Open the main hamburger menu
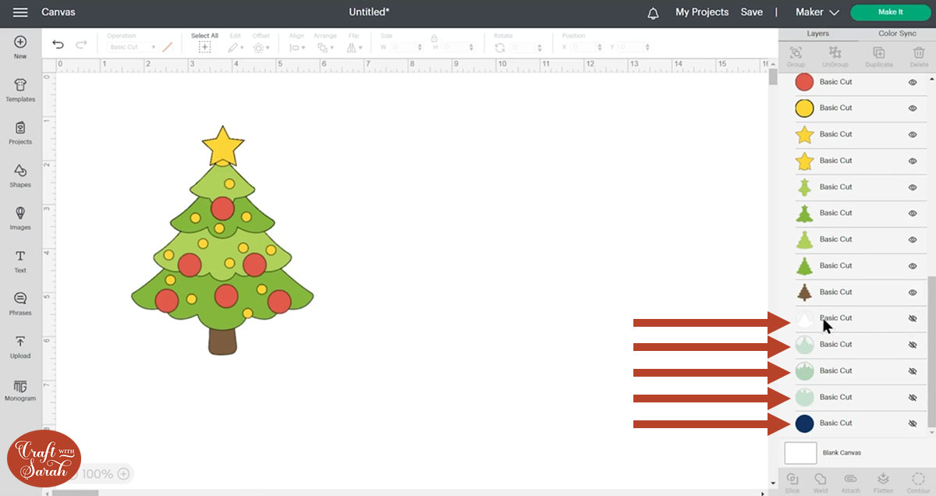936x496 pixels. pyautogui.click(x=20, y=12)
